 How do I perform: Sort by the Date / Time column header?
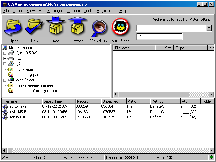58,101
